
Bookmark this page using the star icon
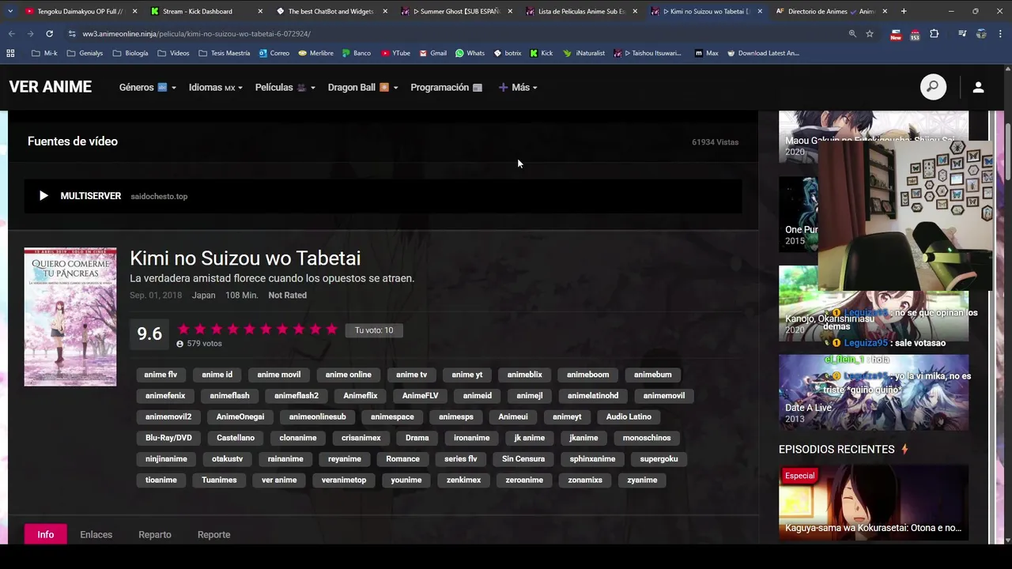[x=870, y=34]
